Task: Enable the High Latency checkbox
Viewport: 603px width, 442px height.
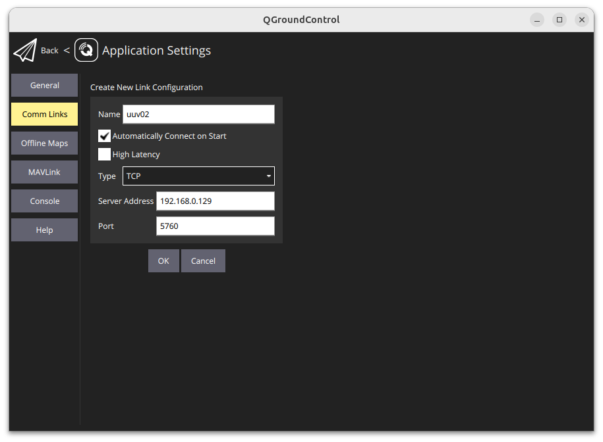Action: click(104, 154)
